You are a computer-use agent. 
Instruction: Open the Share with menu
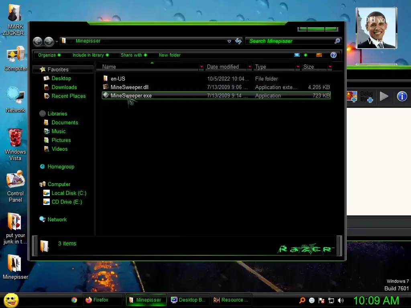pyautogui.click(x=134, y=55)
